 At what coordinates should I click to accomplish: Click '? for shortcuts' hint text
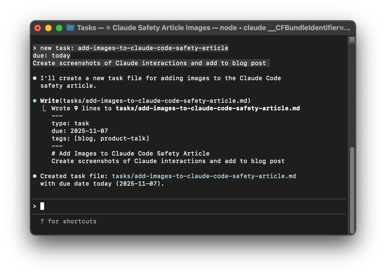(69, 221)
